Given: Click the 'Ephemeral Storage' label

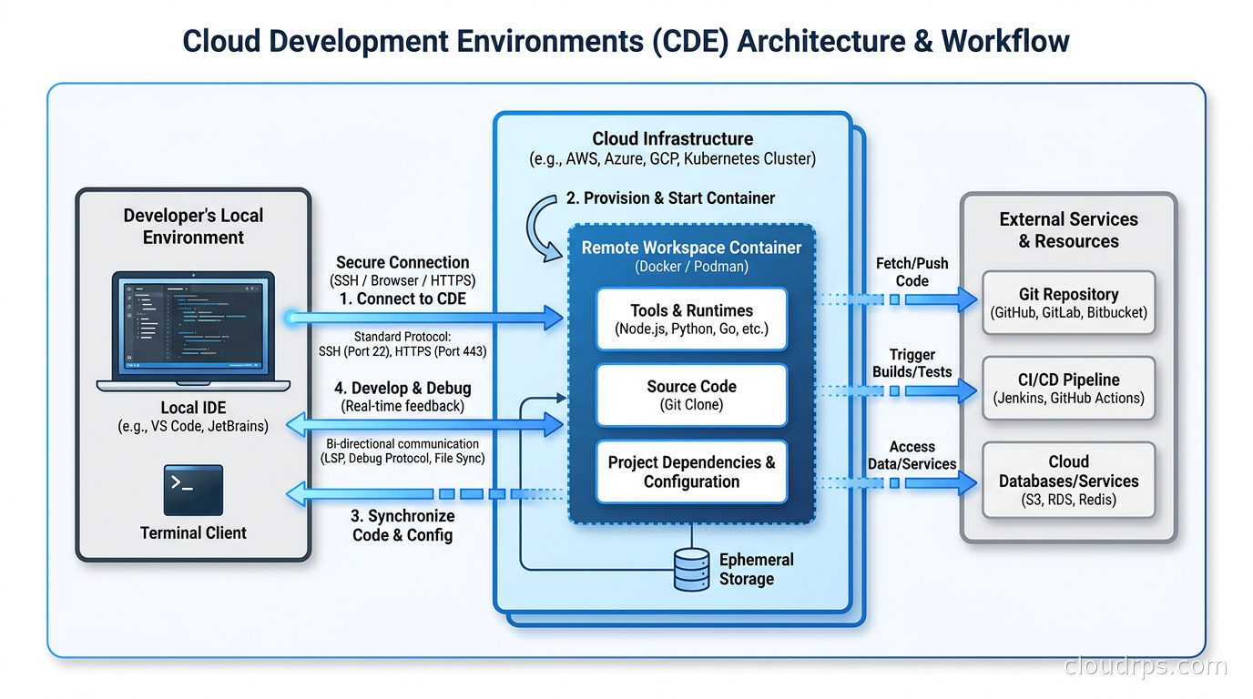Looking at the screenshot, I should (756, 569).
